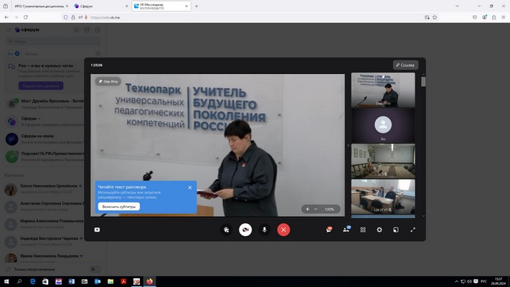
Task: Open the call settings gear
Action: coord(379,230)
